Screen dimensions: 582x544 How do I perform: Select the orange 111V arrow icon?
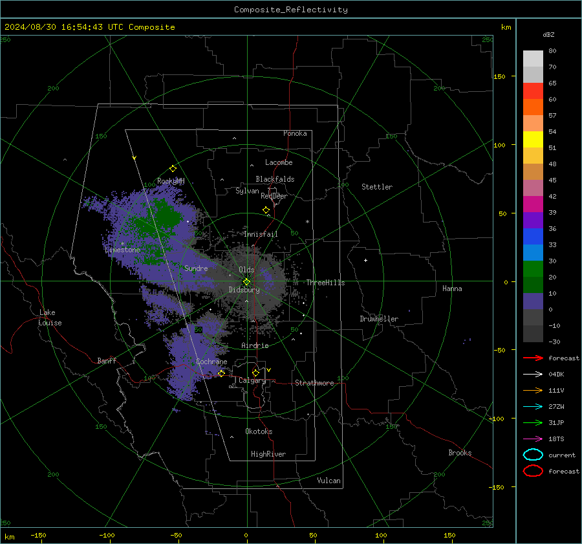533,390
